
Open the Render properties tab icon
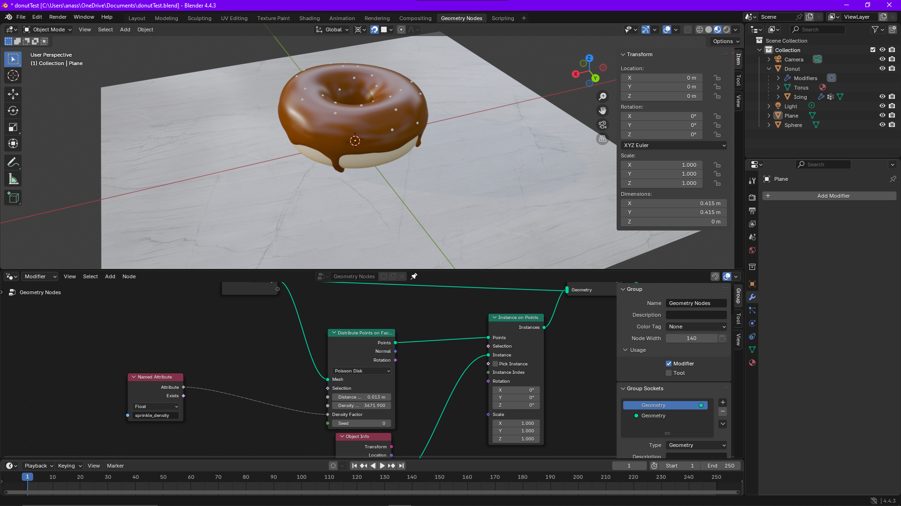point(752,197)
